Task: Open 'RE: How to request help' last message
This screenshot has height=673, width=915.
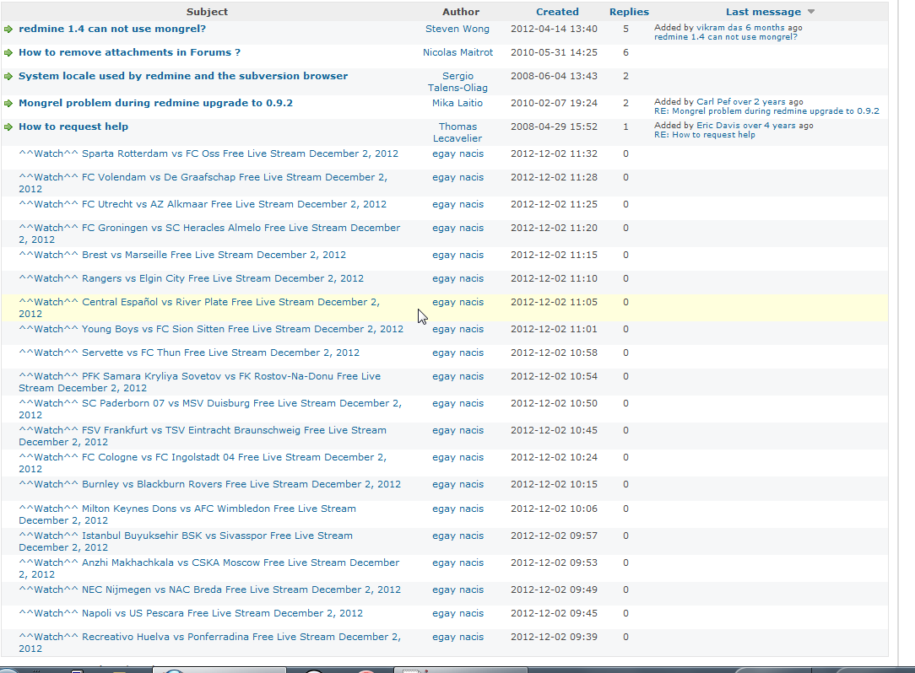Action: 704,135
